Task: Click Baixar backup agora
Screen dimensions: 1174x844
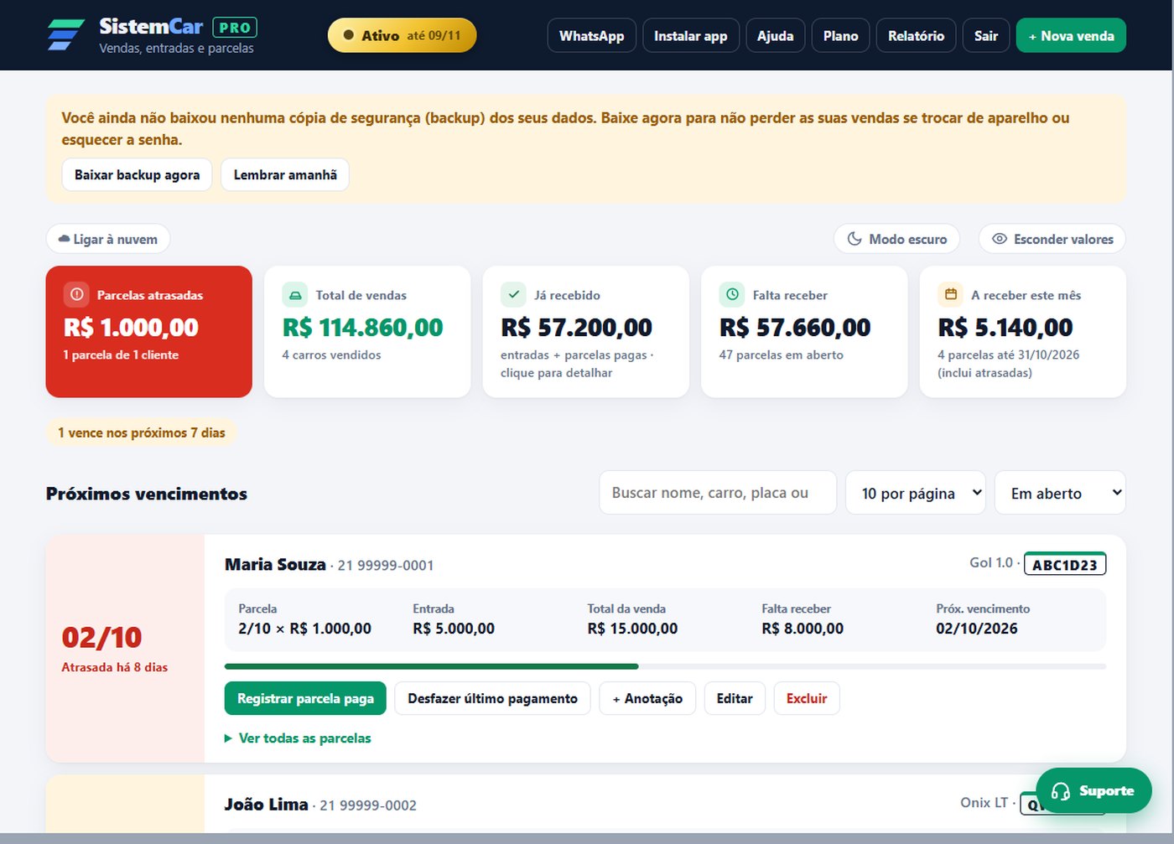Action: click(137, 174)
